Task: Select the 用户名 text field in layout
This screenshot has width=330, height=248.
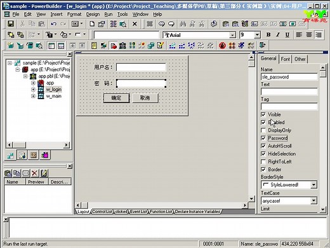Action: 141,67
